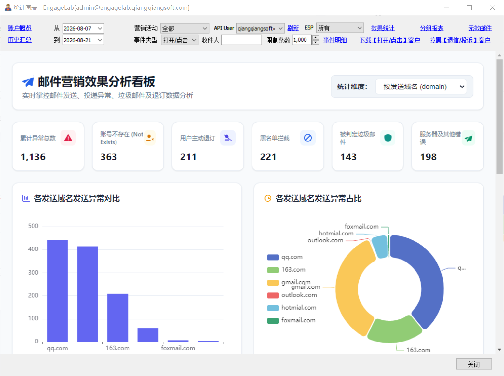Image resolution: width=504 pixels, height=376 pixels.
Task: Click the account not exists user icon
Action: [x=150, y=138]
